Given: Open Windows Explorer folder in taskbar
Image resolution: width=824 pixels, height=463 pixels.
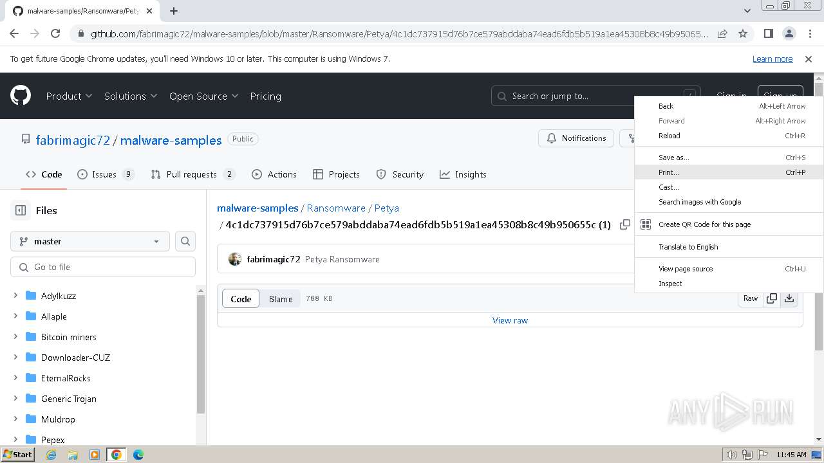Looking at the screenshot, I should 73,455.
